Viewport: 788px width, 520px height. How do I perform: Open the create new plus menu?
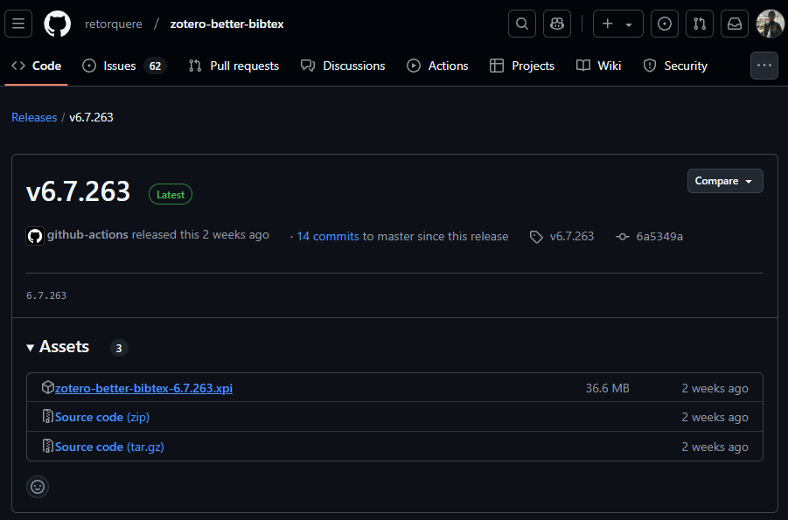617,24
